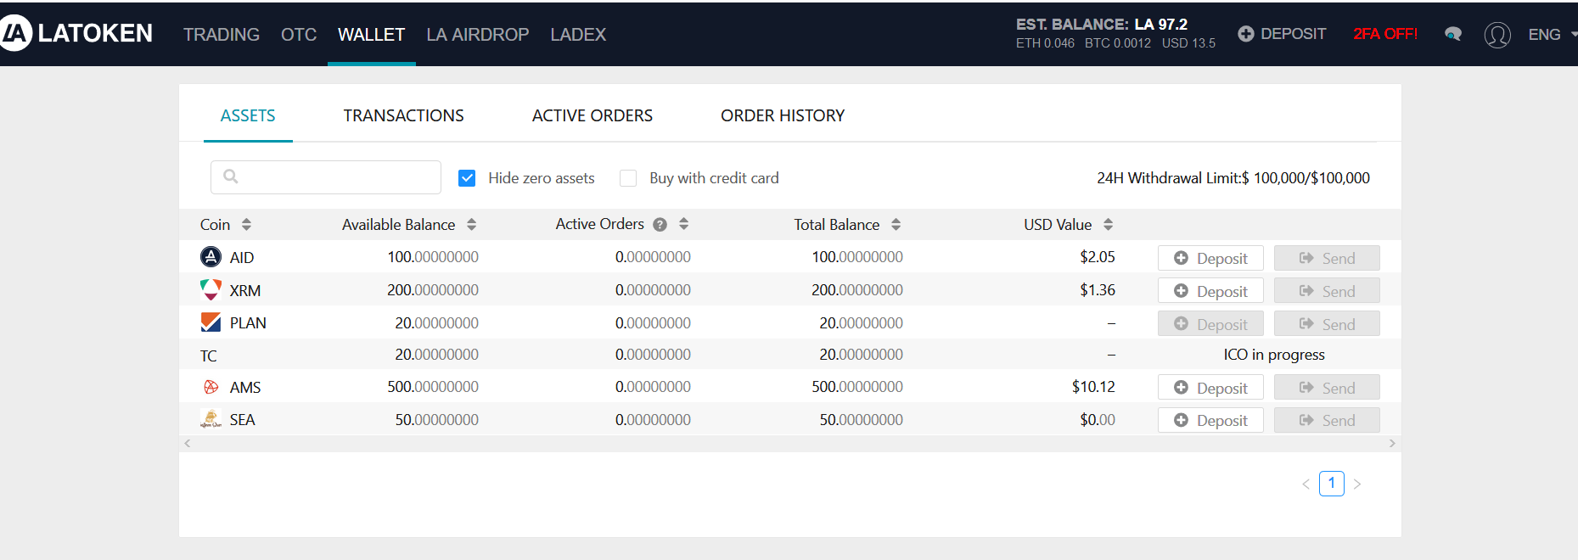Click the Active Orders help icon
This screenshot has height=560, width=1578.
[660, 225]
